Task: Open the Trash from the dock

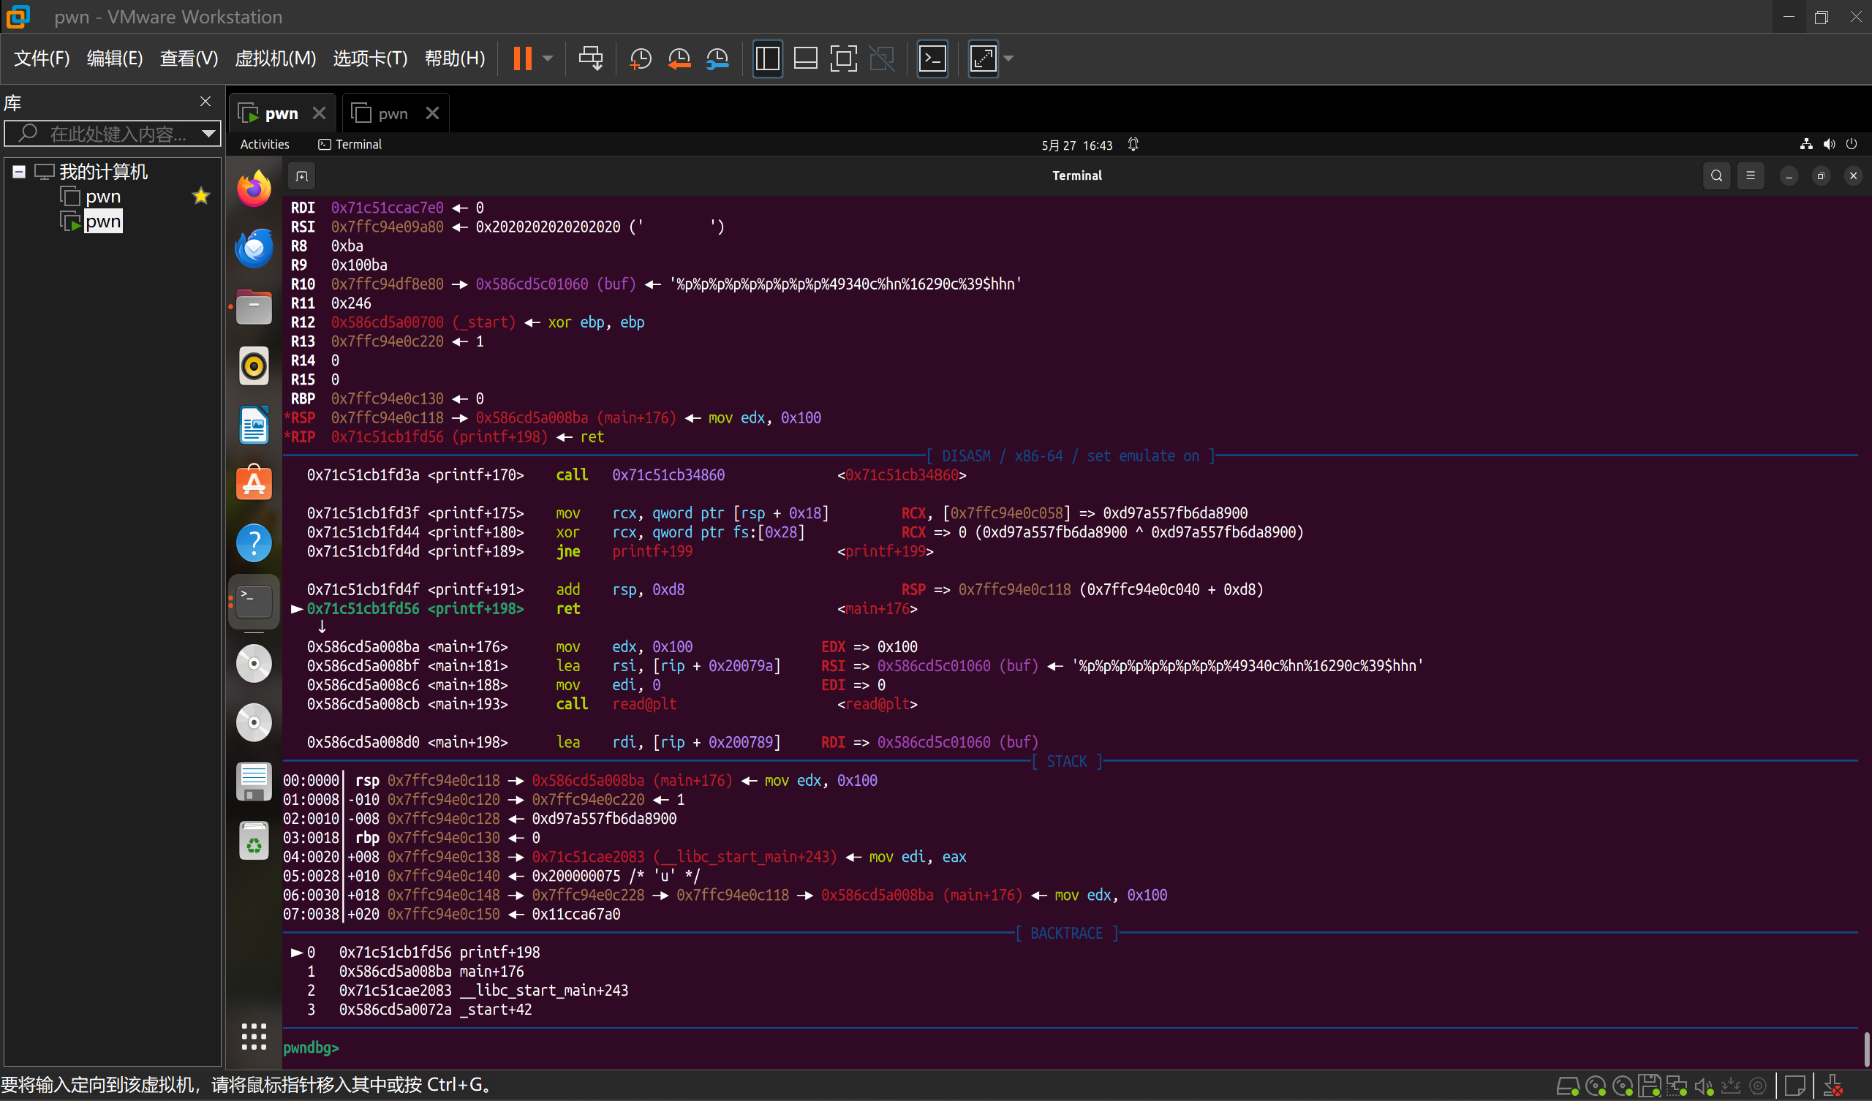Action: point(254,841)
